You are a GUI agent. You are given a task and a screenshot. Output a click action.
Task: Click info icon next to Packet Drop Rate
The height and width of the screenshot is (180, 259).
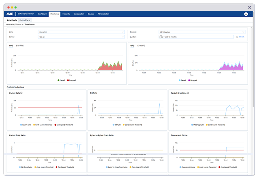(190, 93)
